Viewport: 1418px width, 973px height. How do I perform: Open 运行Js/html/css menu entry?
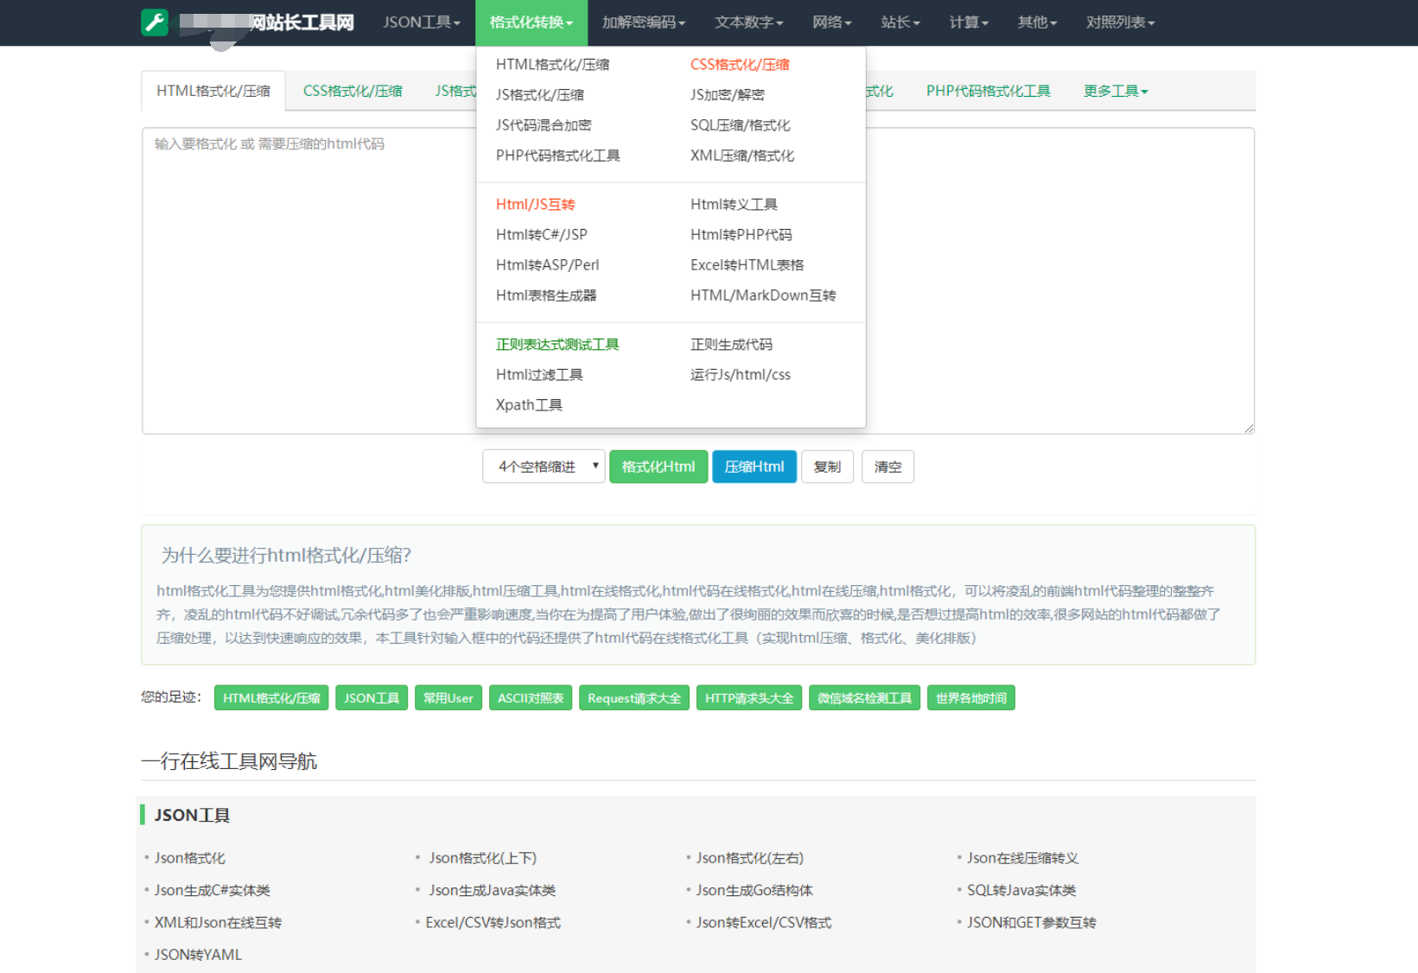pos(741,374)
